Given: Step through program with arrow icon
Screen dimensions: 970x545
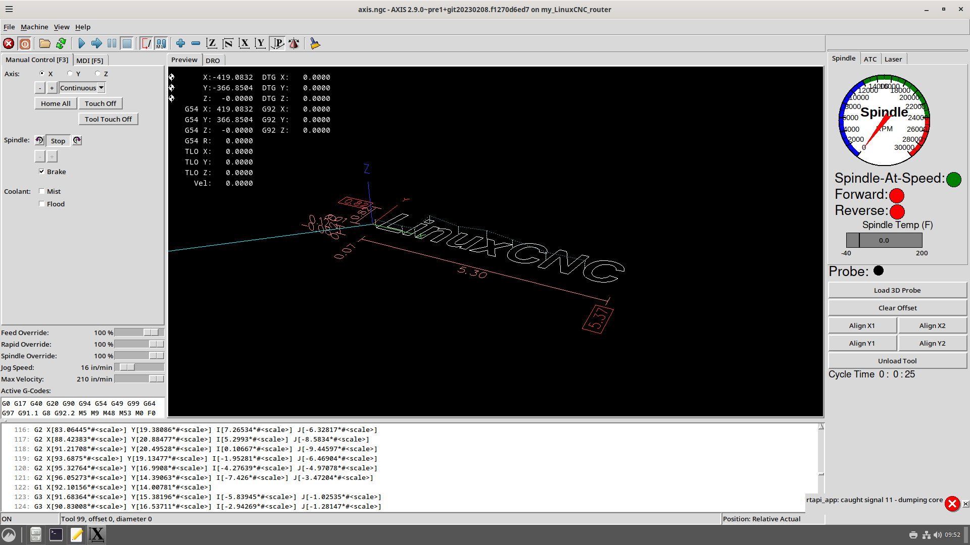Looking at the screenshot, I should [x=96, y=43].
